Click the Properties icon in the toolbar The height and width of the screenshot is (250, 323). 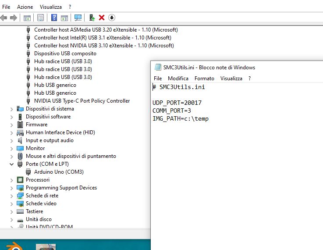click(x=40, y=18)
